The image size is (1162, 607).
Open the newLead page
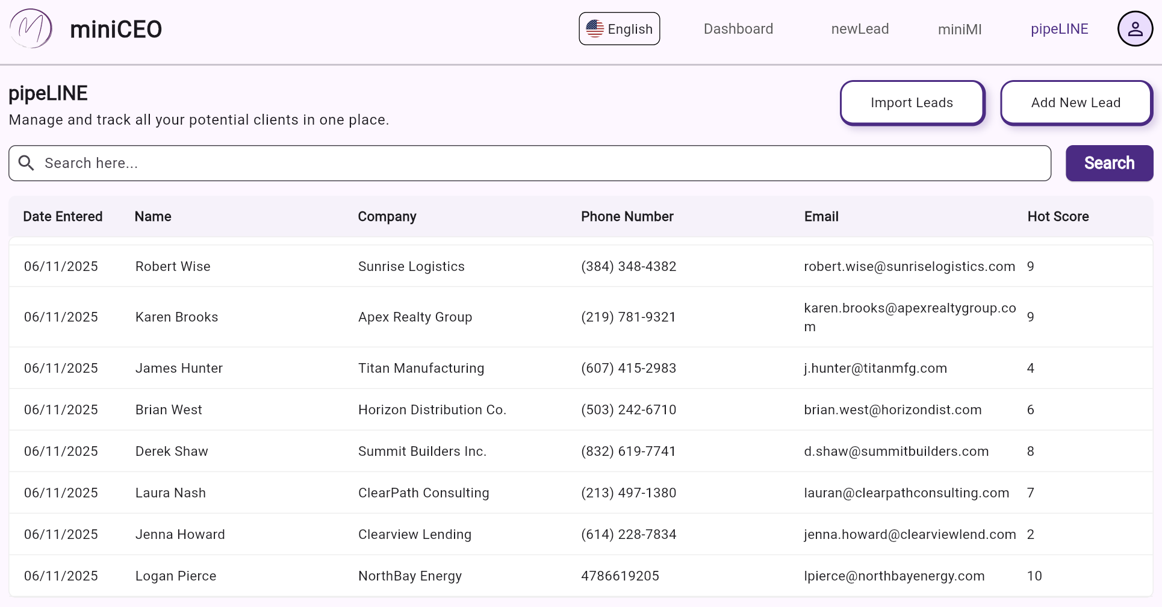[859, 29]
